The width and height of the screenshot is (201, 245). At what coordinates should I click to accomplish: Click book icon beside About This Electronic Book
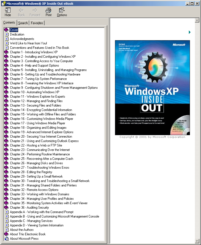(6, 234)
